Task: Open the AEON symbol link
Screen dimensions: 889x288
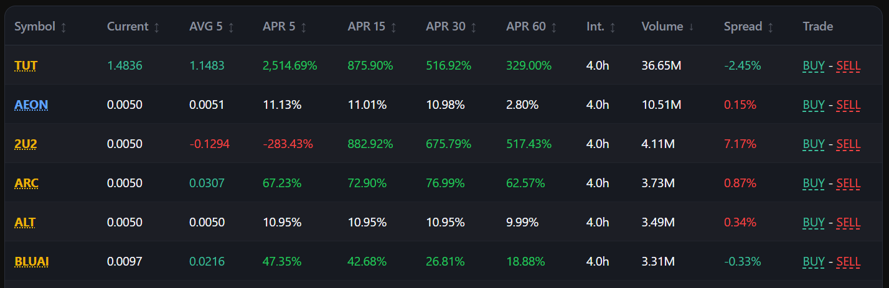Action: [31, 105]
